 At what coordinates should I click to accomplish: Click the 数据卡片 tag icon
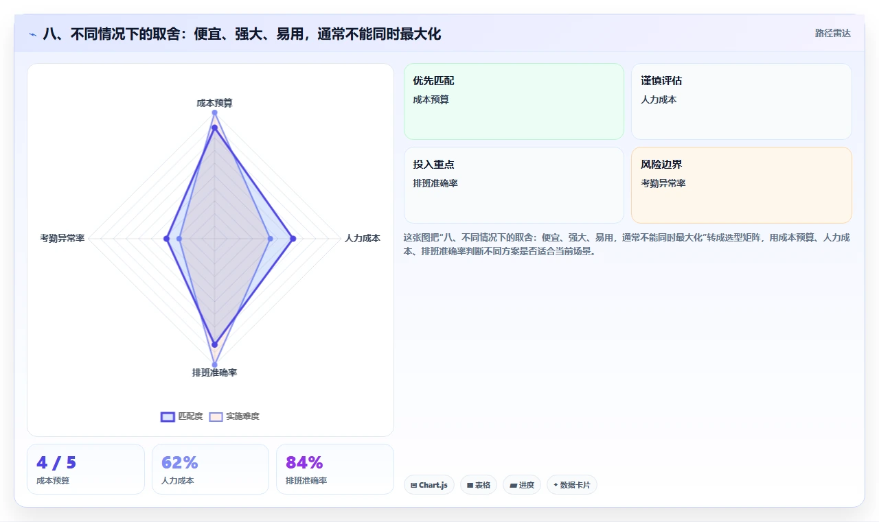556,485
